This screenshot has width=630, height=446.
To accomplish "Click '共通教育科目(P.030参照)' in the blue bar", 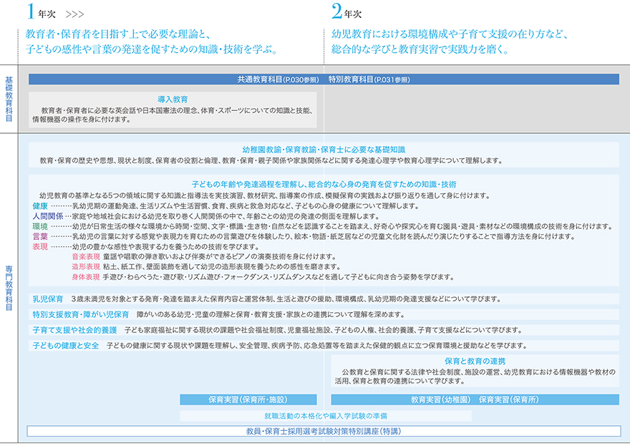I will tap(278, 79).
